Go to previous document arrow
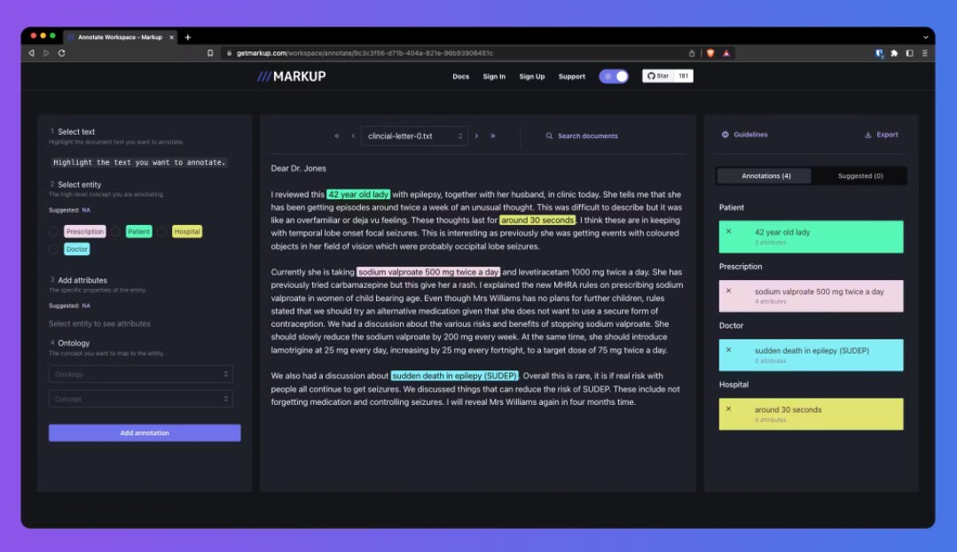The image size is (957, 552). pyautogui.click(x=353, y=136)
